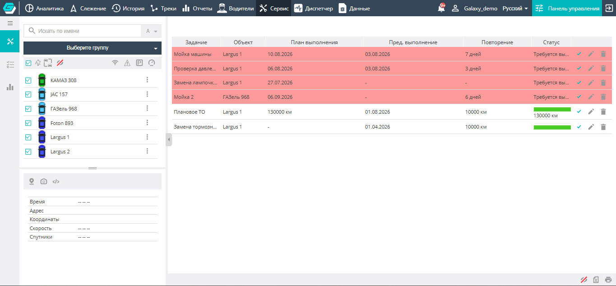Open the Русский language dropdown

(x=515, y=8)
